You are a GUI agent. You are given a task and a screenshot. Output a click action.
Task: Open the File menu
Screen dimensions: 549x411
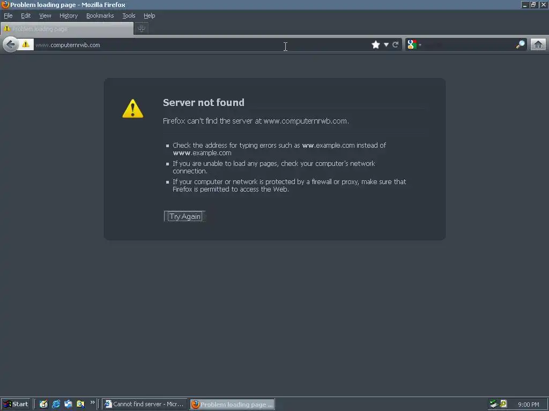8,16
